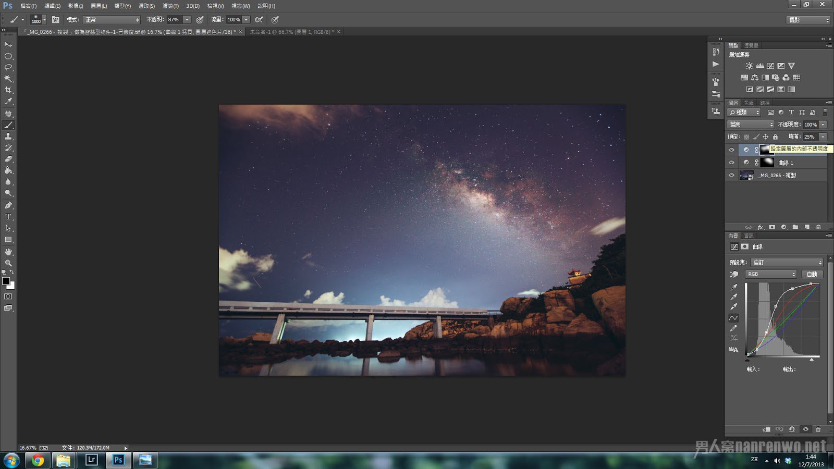The height and width of the screenshot is (469, 834).
Task: Toggle the layer filter switch on or off
Action: (825, 112)
